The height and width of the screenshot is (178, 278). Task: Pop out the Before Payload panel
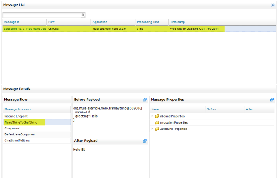144,100
